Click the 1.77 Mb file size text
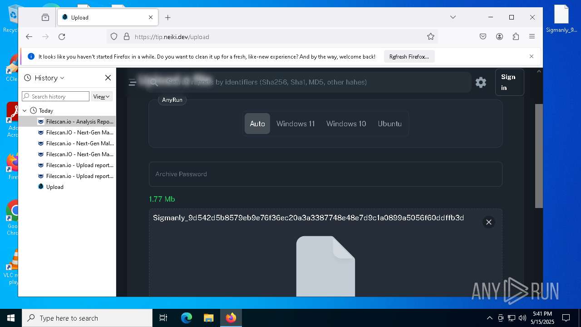The width and height of the screenshot is (581, 327). 162,199
